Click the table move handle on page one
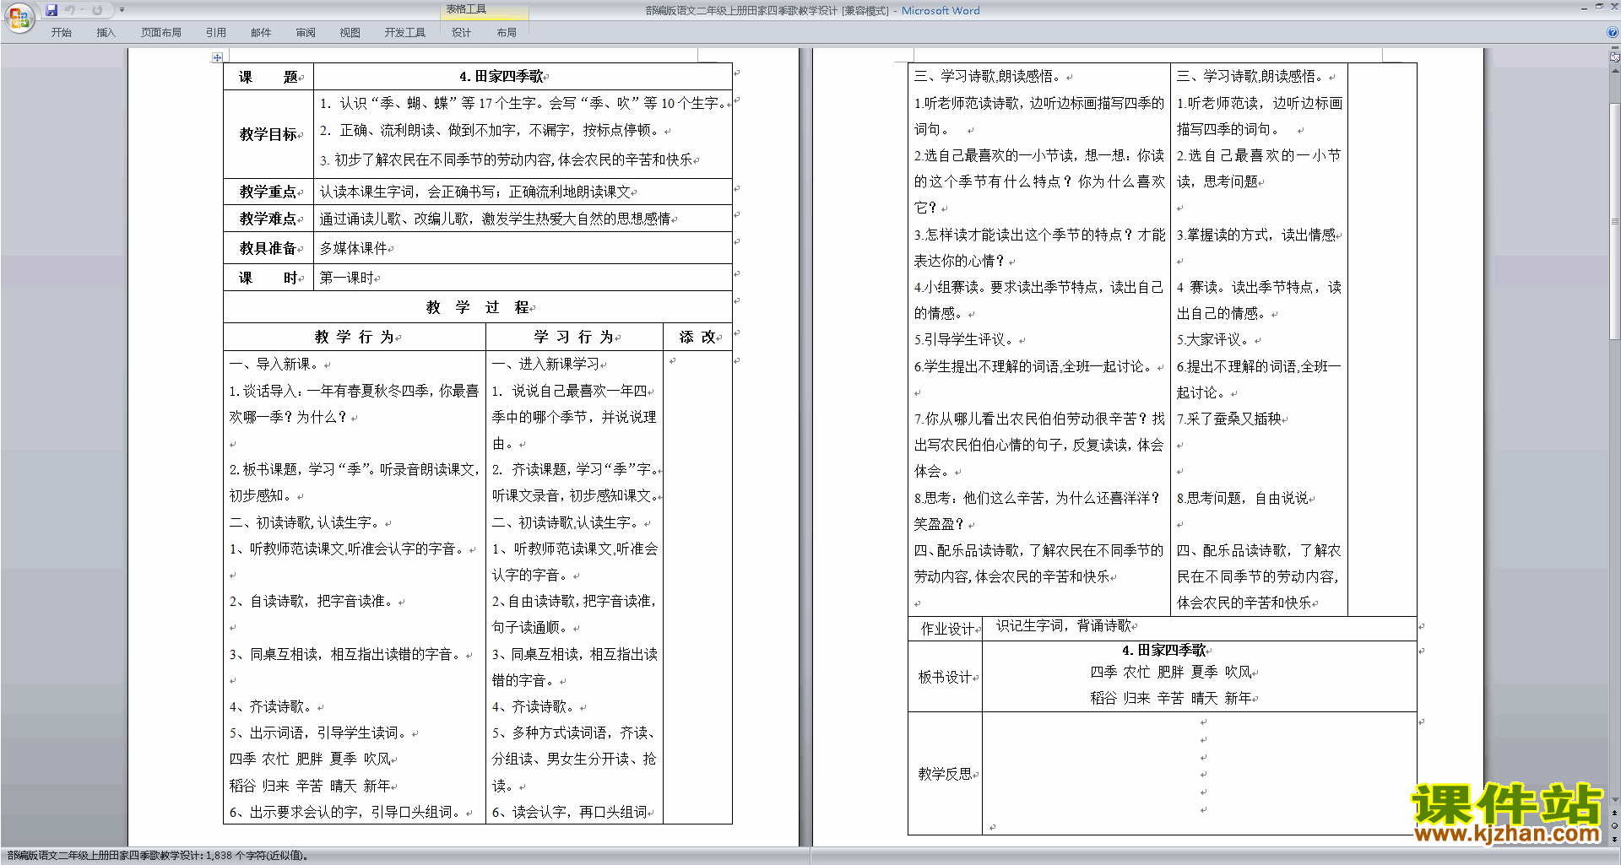The width and height of the screenshot is (1621, 865). click(x=217, y=57)
